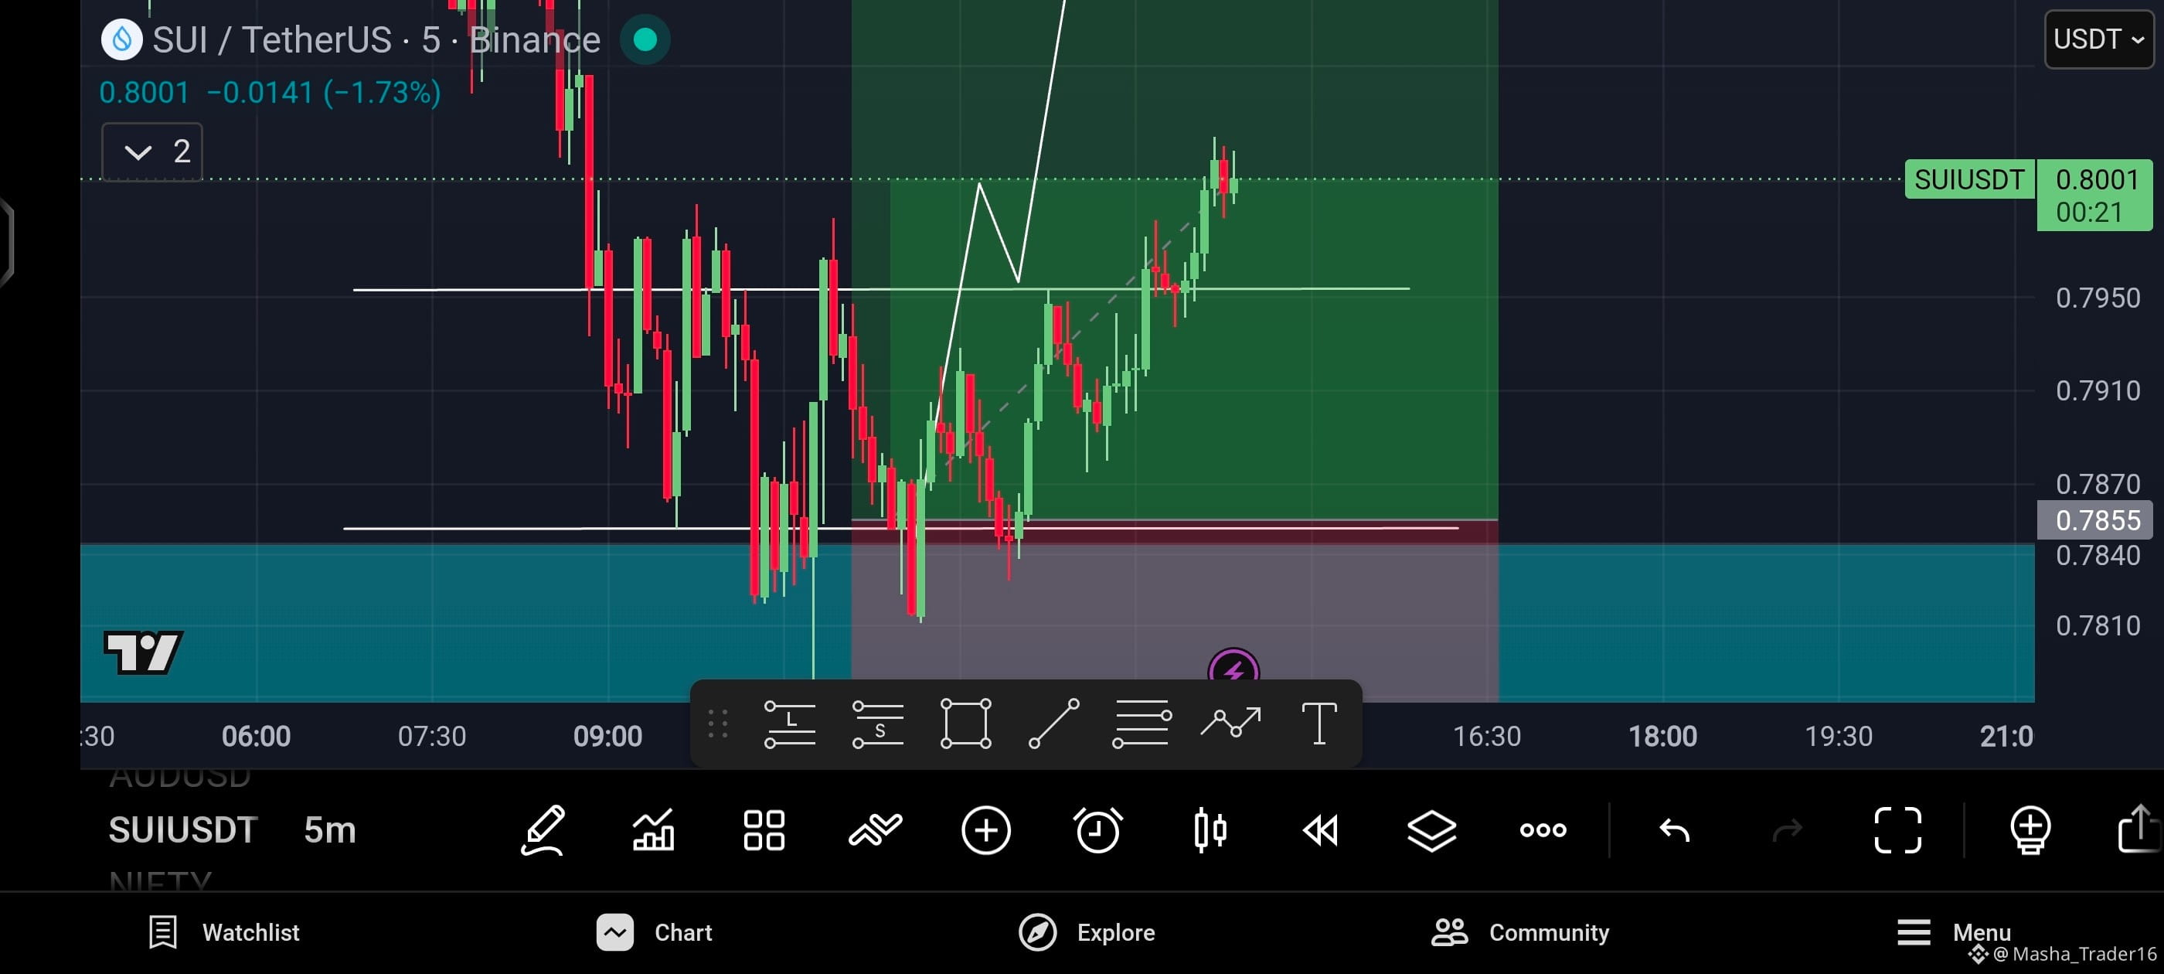Undo the last chart action
The height and width of the screenshot is (974, 2164).
click(1674, 830)
